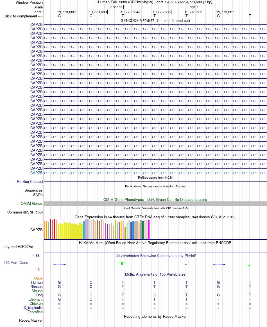The width and height of the screenshot is (267, 327).
Task: Open the 100 Vert. Cons track label
Action: coord(16,263)
